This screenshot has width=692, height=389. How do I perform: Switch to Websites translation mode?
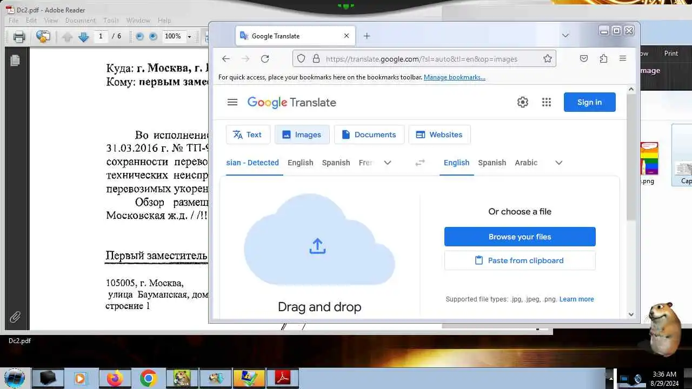440,135
